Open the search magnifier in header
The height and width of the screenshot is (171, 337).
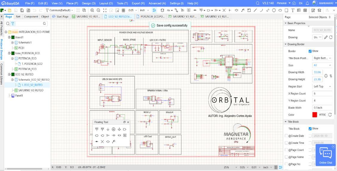[258, 3]
